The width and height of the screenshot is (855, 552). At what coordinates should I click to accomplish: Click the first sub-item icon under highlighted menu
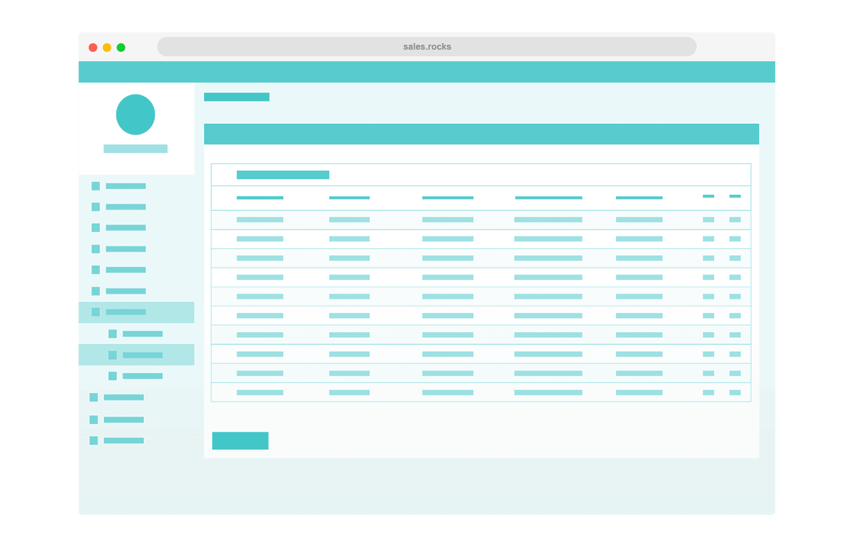(113, 333)
